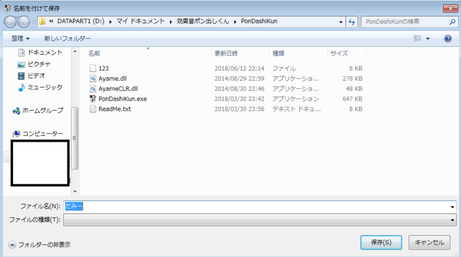461x257 pixels.
Task: Open ビデオ in the navigation pane
Action: [x=36, y=75]
